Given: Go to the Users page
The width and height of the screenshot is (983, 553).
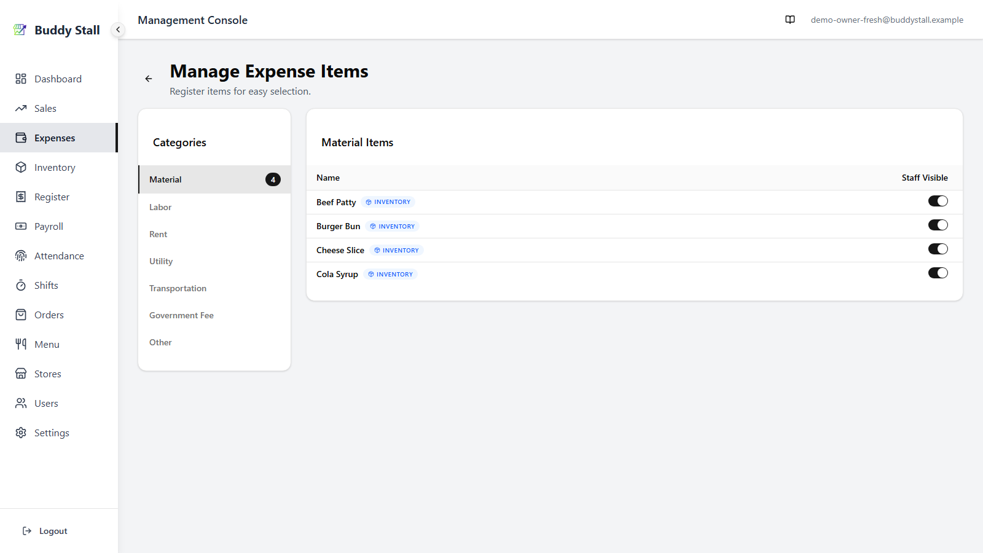Looking at the screenshot, I should click(x=59, y=403).
